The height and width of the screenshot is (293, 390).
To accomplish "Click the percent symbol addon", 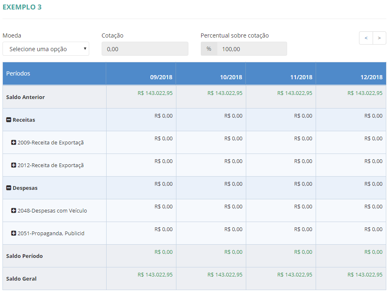I will point(209,49).
